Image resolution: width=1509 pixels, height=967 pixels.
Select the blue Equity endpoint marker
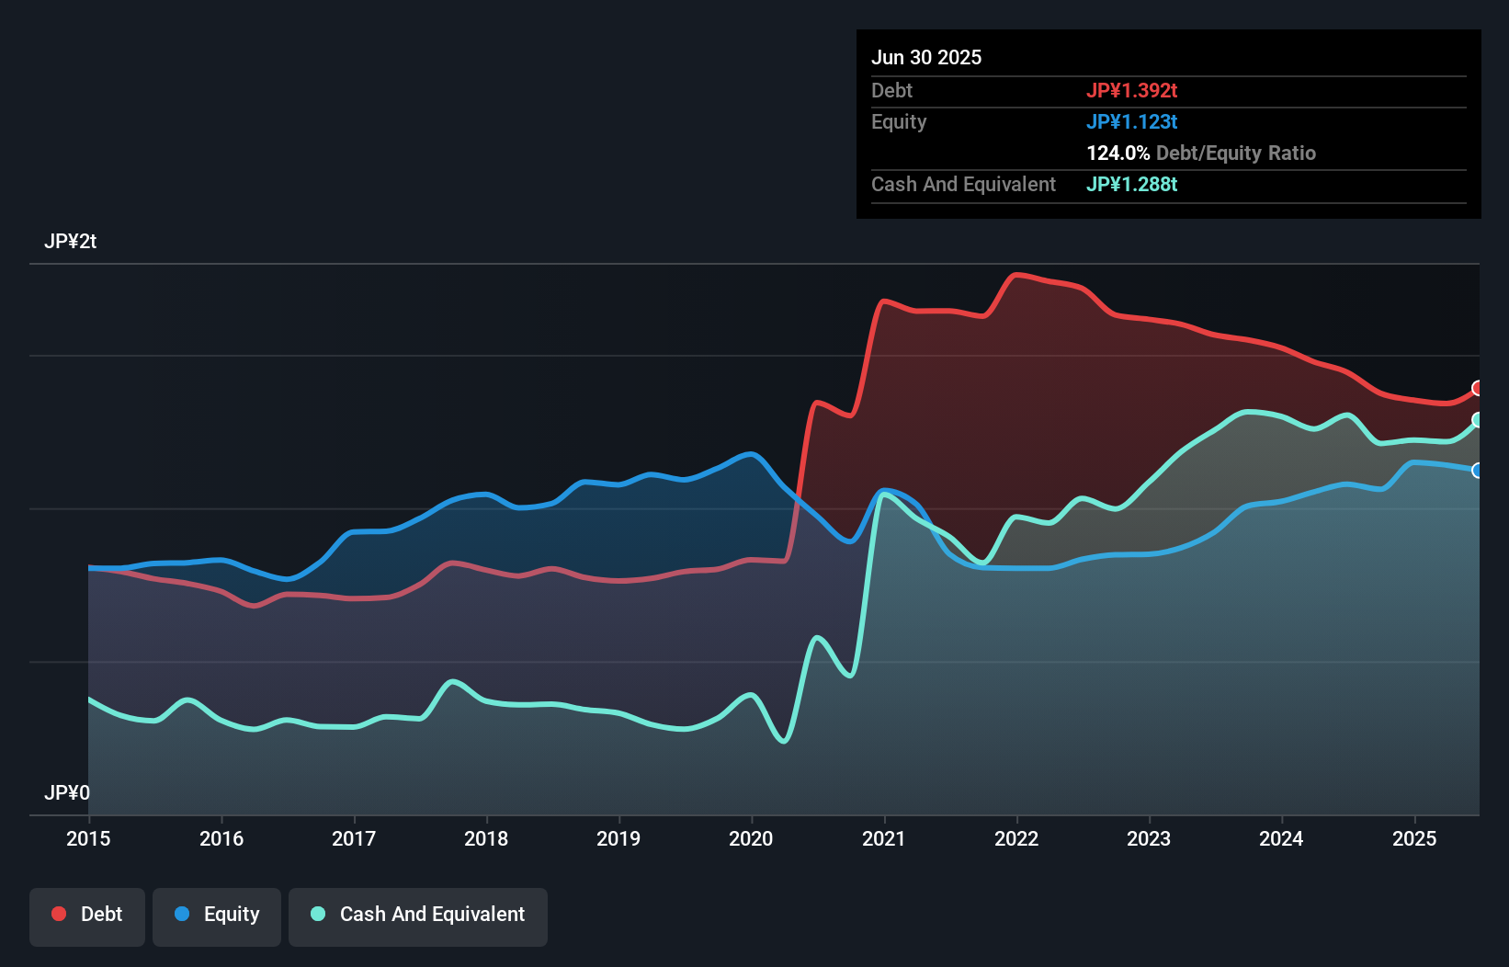1476,471
